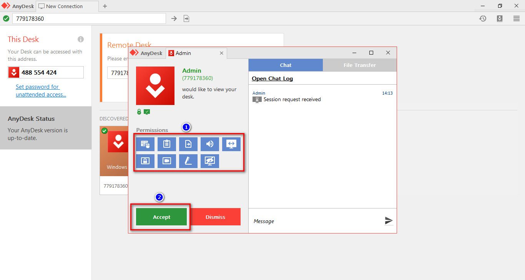Viewport: 525px width, 280px height.
Task: Switch to the File Transfer tab
Action: (x=360, y=65)
